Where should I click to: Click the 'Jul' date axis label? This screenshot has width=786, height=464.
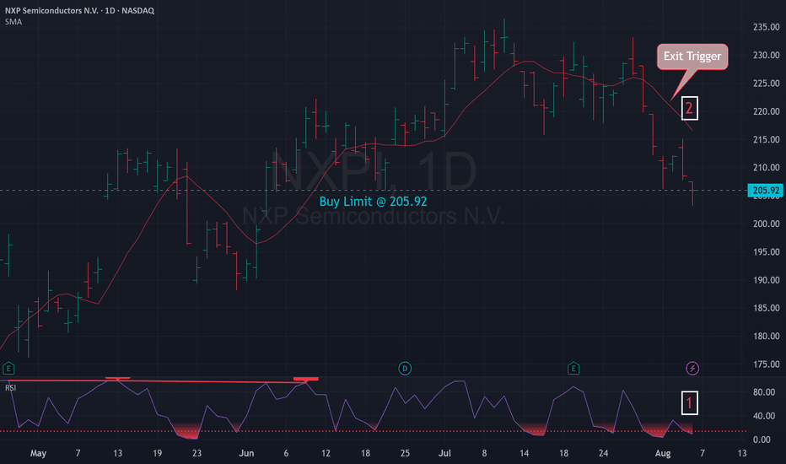click(444, 454)
